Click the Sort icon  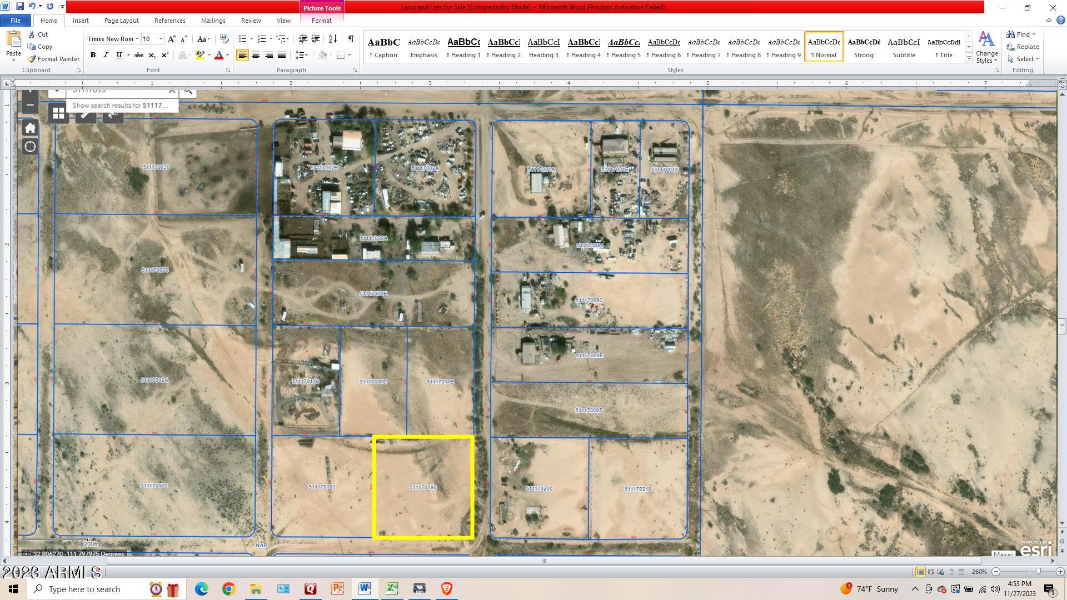[x=332, y=39]
